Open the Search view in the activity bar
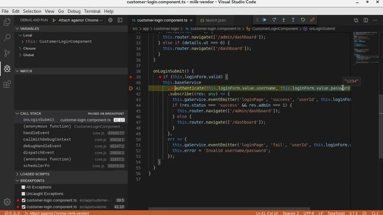 coord(7,38)
